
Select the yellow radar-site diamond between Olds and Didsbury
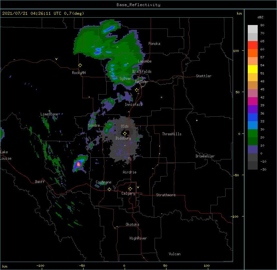click(125, 134)
